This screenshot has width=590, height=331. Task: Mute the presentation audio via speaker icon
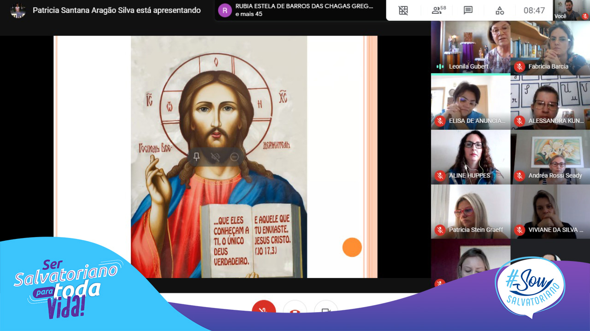tap(215, 157)
